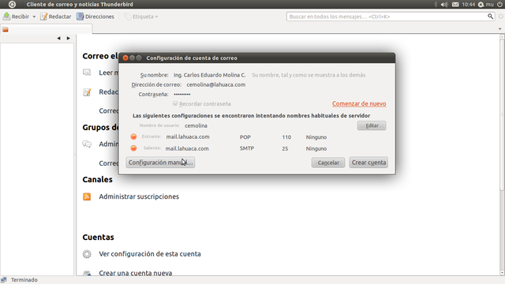Click the Redactar toolbar button

[x=56, y=17]
